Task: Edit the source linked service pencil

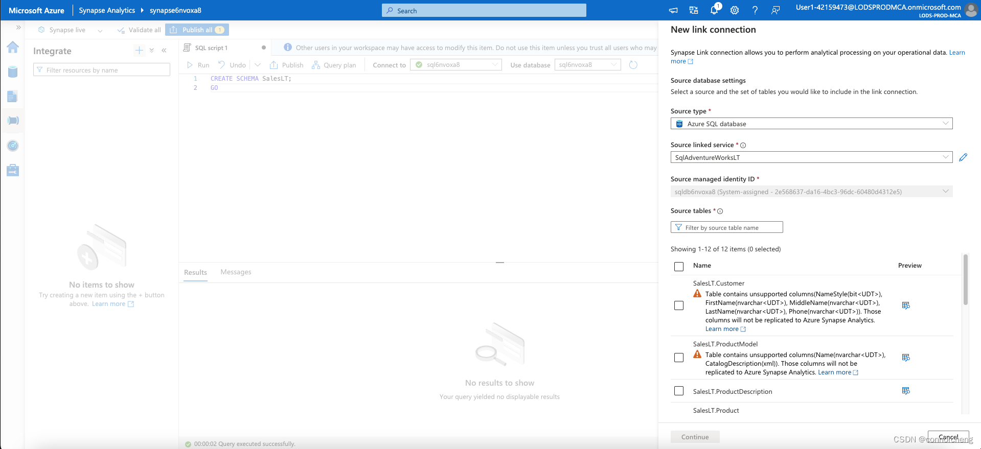Action: pyautogui.click(x=963, y=157)
